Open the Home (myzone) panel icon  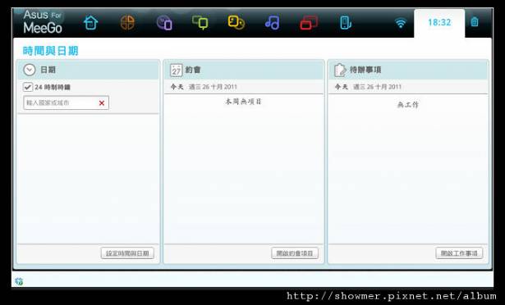tap(90, 22)
